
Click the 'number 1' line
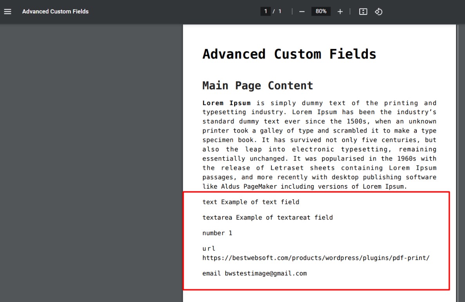217,233
